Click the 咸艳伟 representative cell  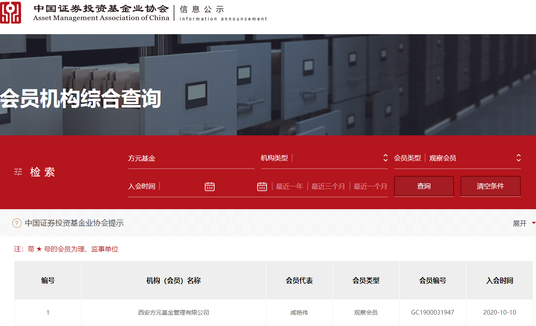(x=299, y=313)
